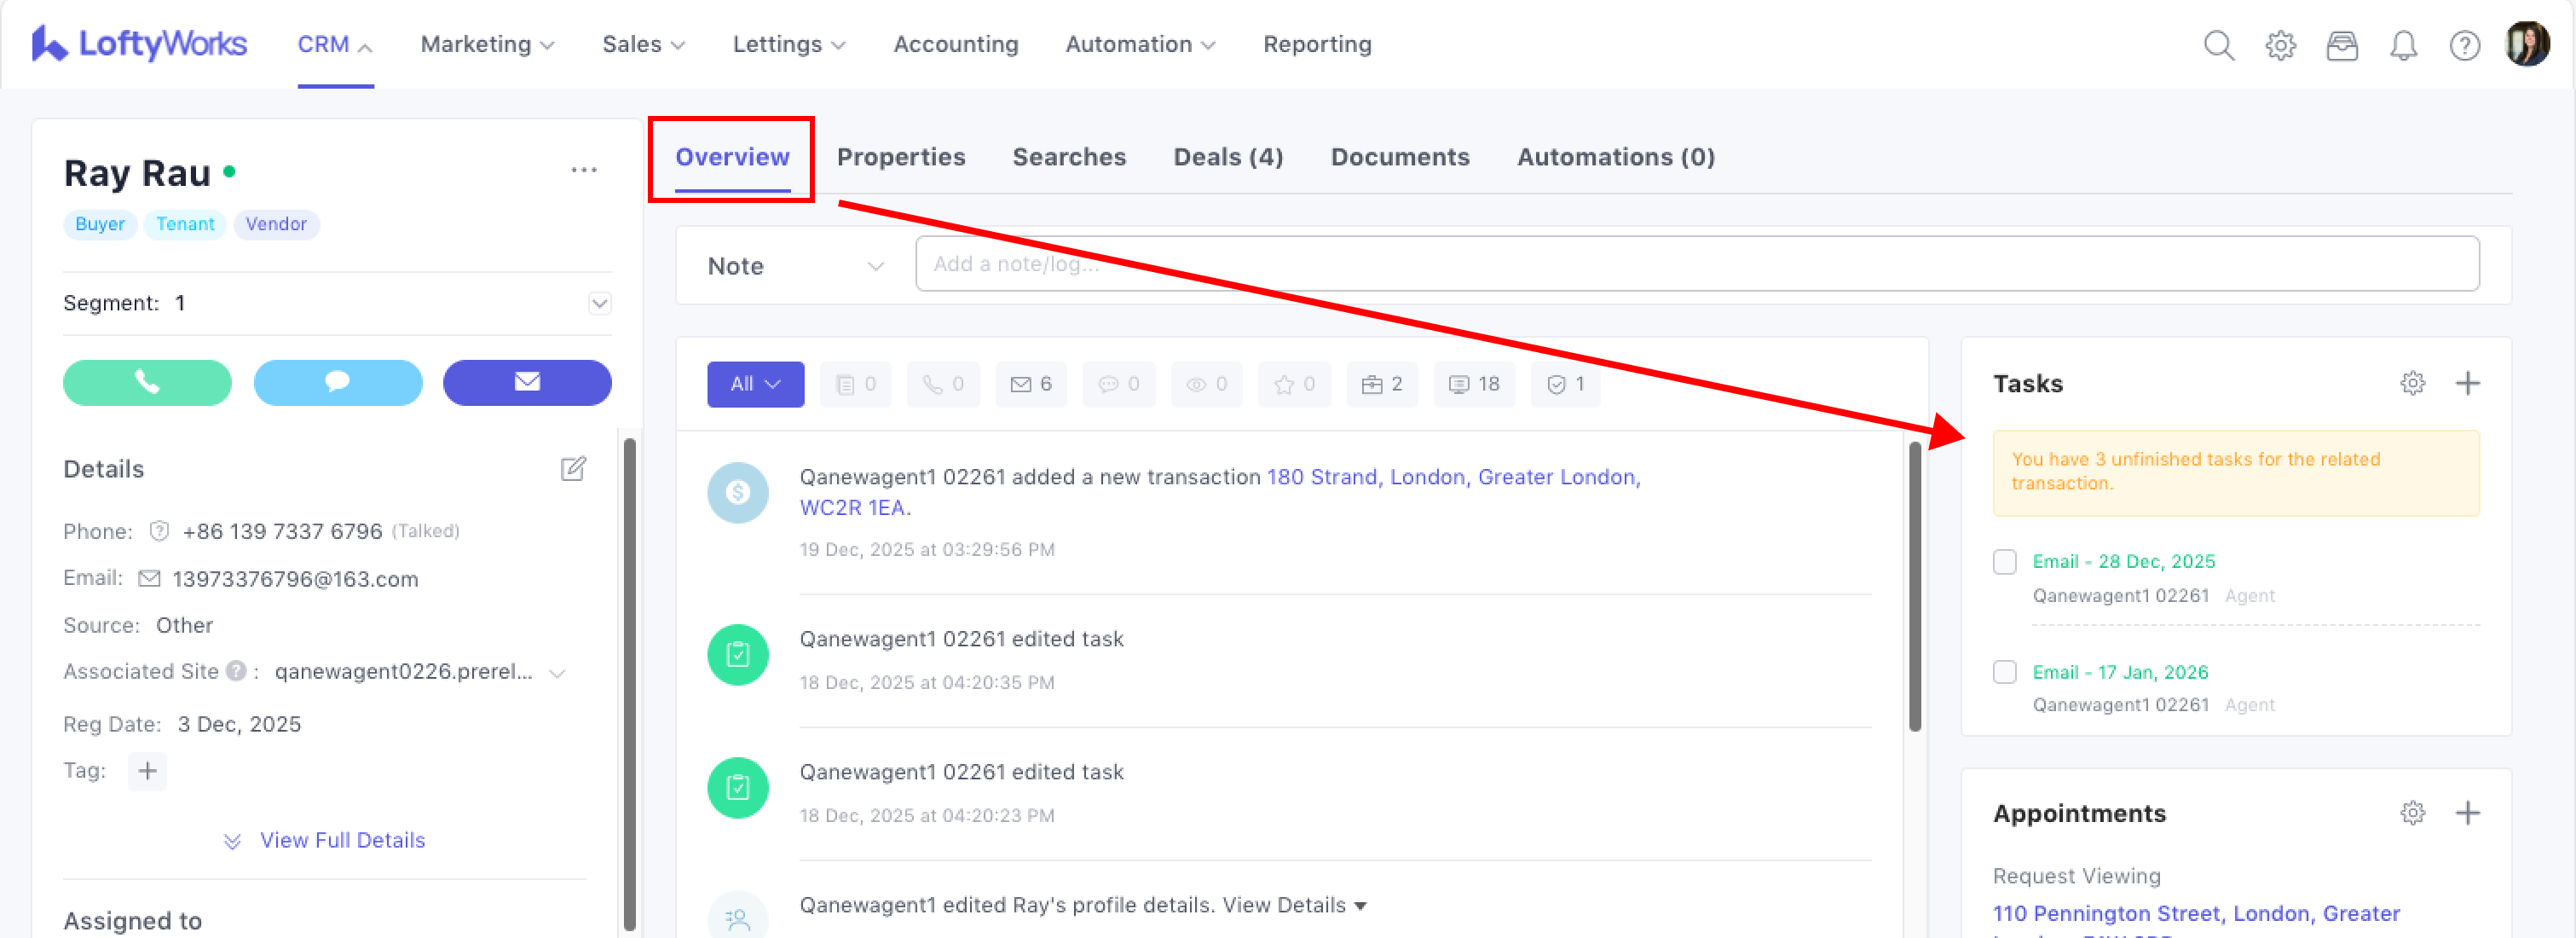Open the All activity filter dropdown
This screenshot has height=938, width=2576.
coord(755,384)
